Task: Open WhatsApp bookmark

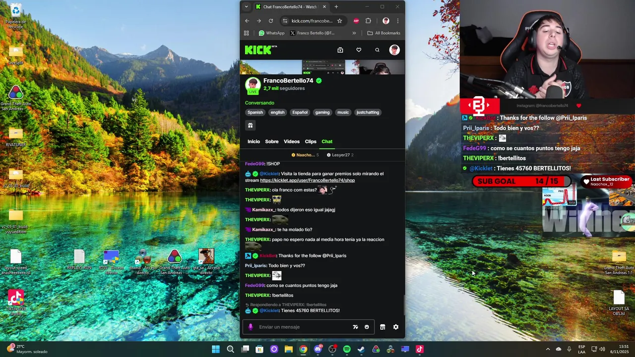Action: point(271,33)
